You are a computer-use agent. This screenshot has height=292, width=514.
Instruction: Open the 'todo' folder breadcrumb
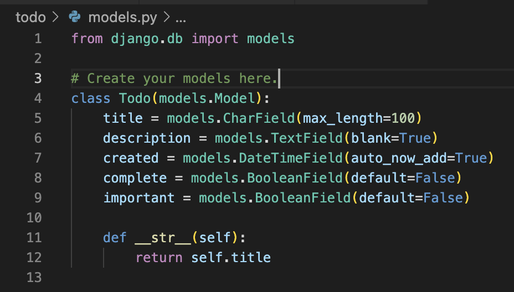tap(30, 17)
